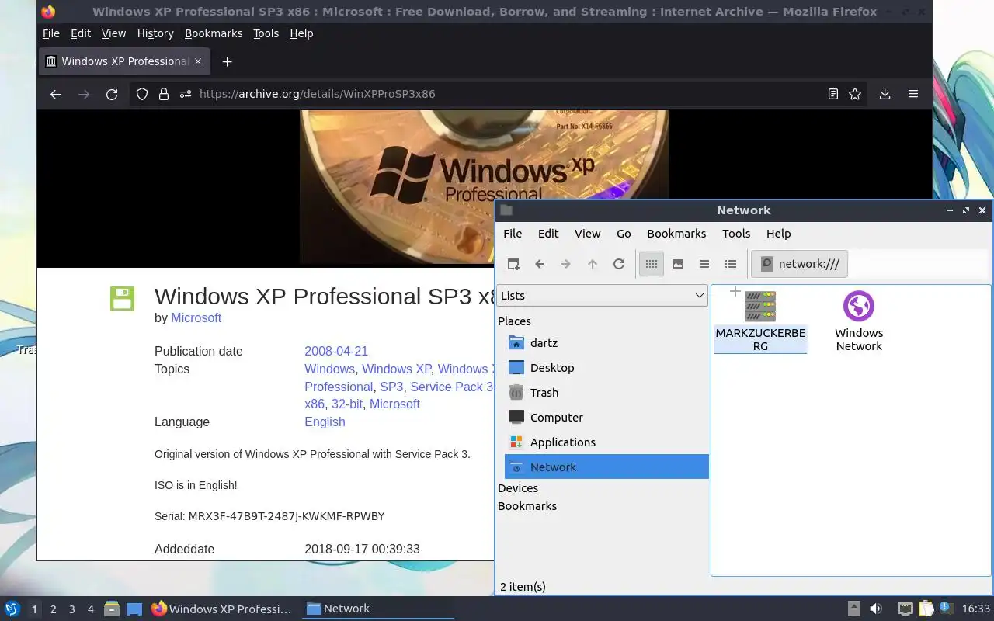Expand the Devices section
The height and width of the screenshot is (621, 994).
pyautogui.click(x=518, y=488)
